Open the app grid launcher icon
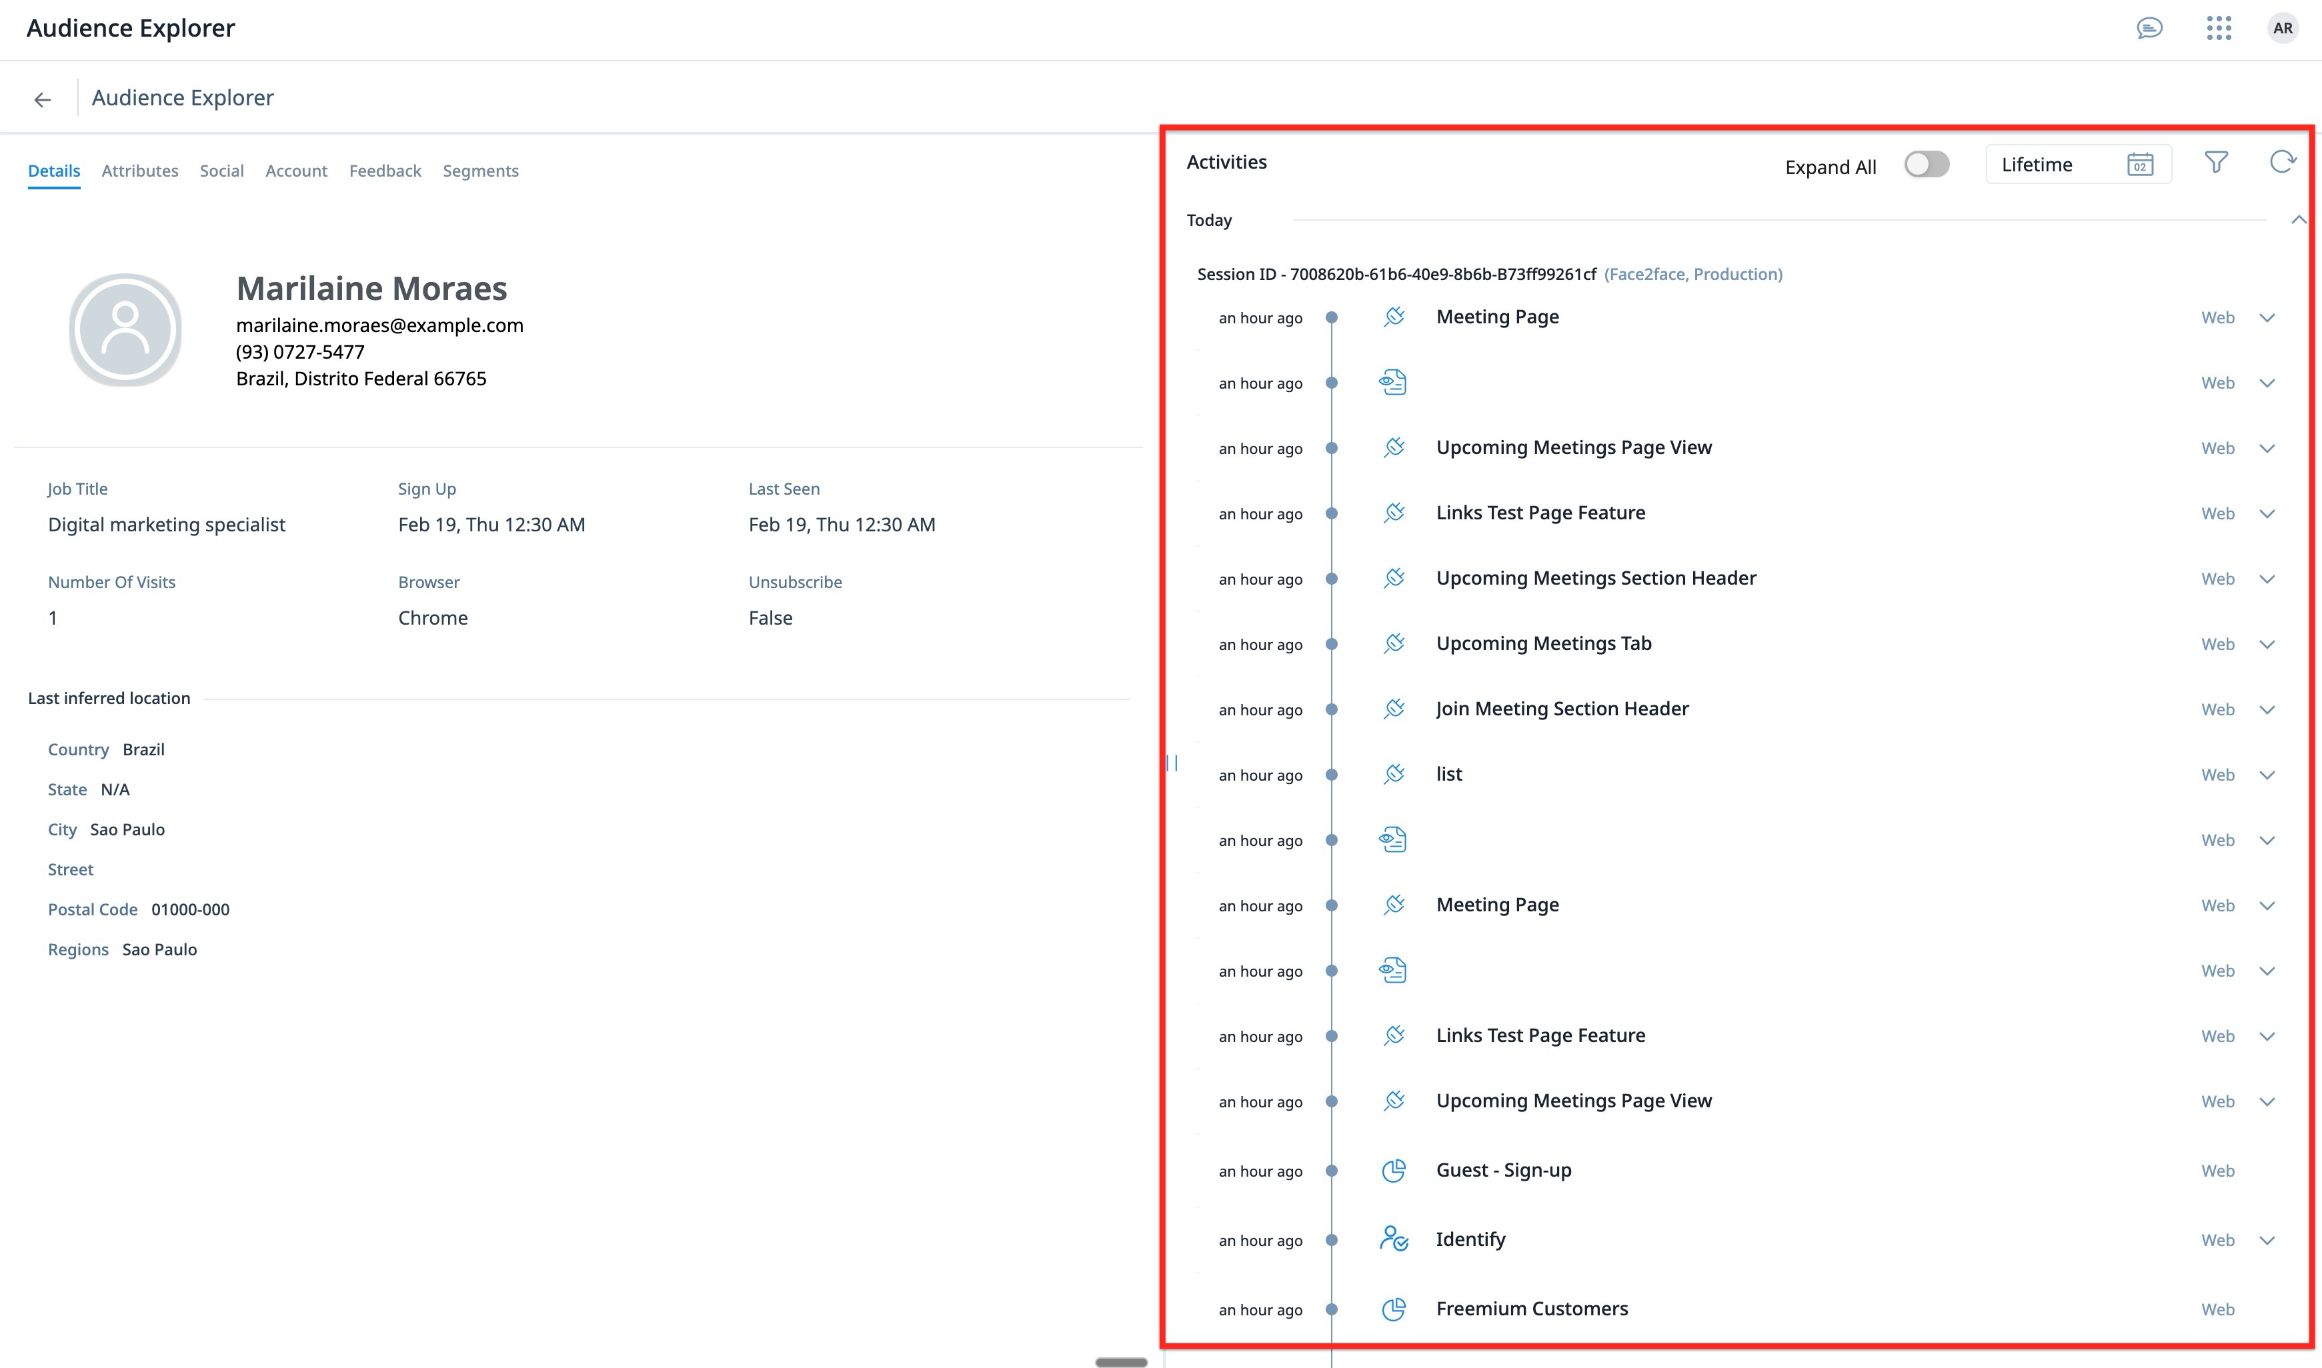Screen dimensions: 2322x1368 [2218, 29]
